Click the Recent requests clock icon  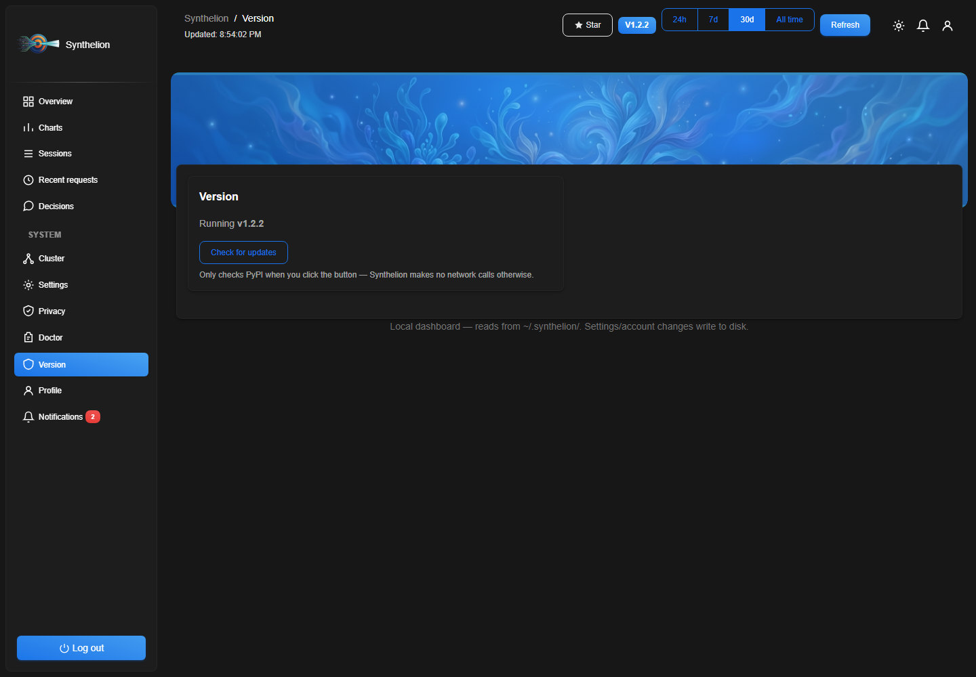coord(28,180)
